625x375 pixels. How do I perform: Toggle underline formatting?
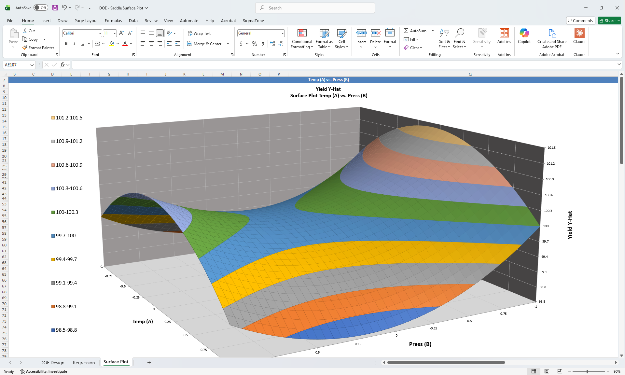pos(82,43)
